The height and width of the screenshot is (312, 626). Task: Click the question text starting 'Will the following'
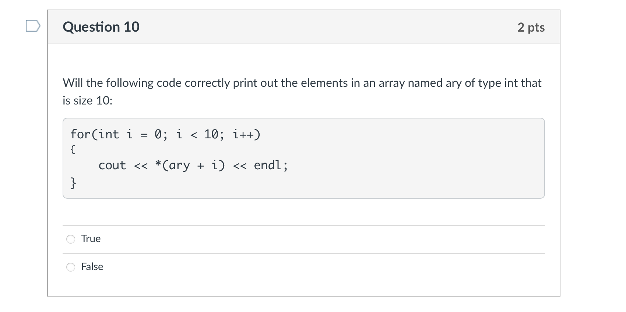(302, 83)
